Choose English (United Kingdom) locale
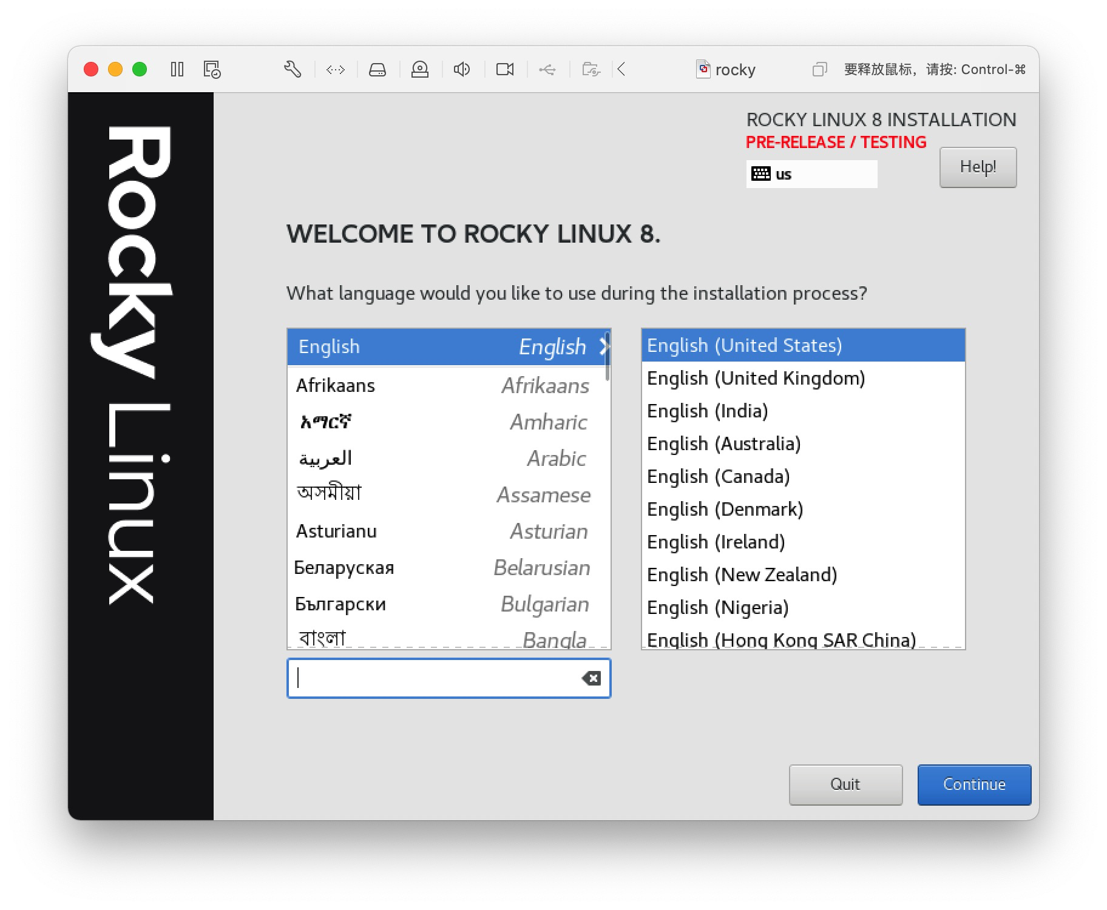The width and height of the screenshot is (1107, 910). coord(803,379)
